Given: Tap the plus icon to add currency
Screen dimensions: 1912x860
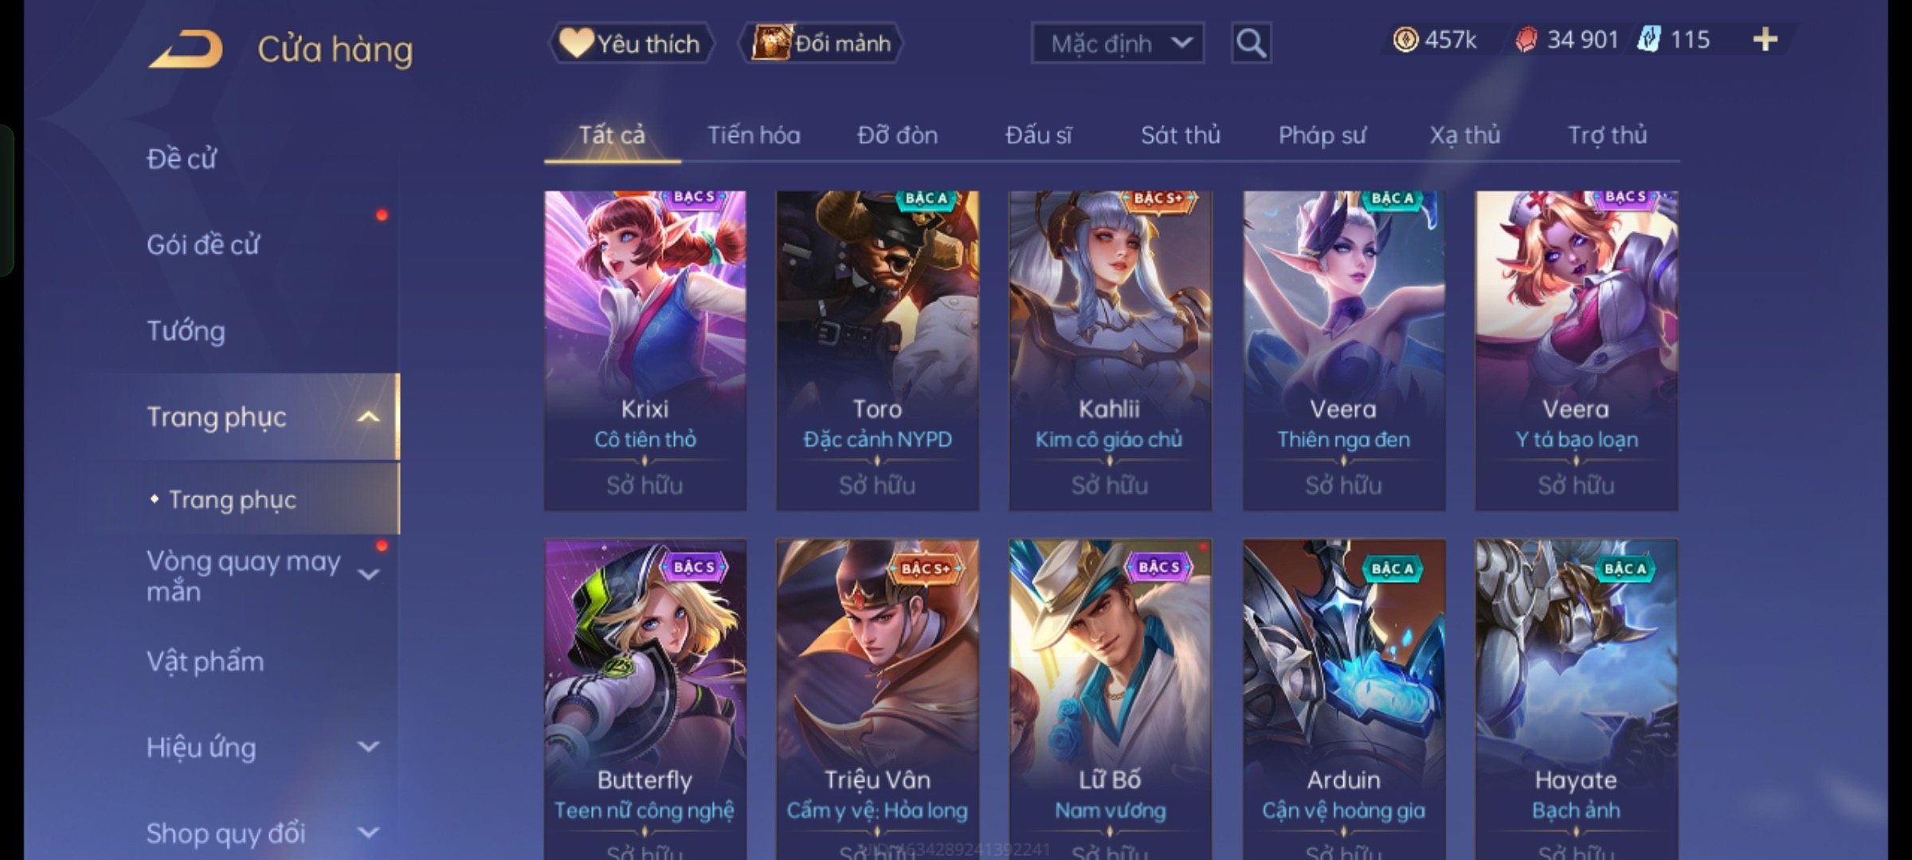Looking at the screenshot, I should point(1765,39).
